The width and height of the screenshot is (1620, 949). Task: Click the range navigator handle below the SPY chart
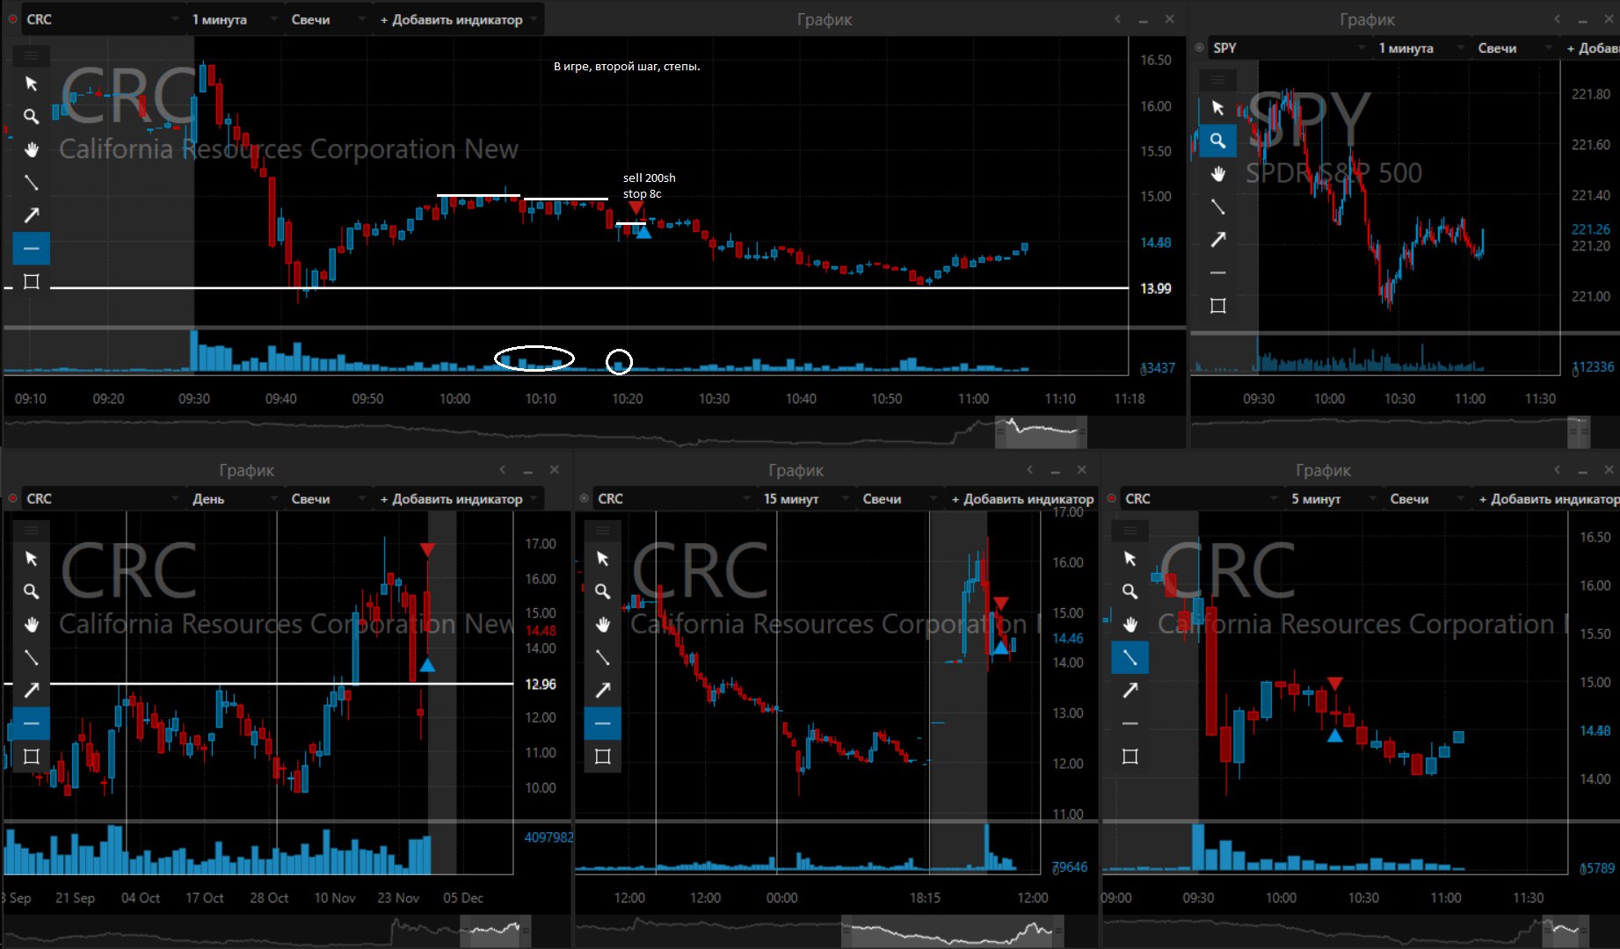tap(1579, 431)
